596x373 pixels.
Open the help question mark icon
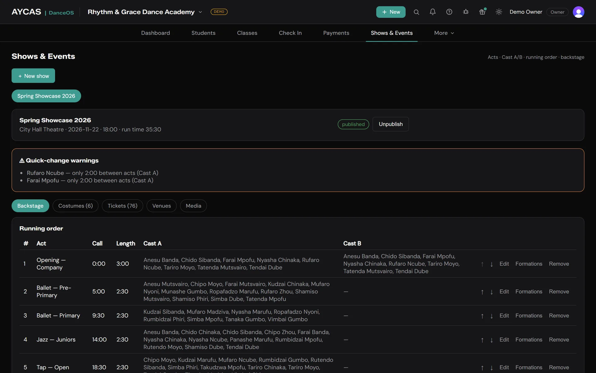449,12
